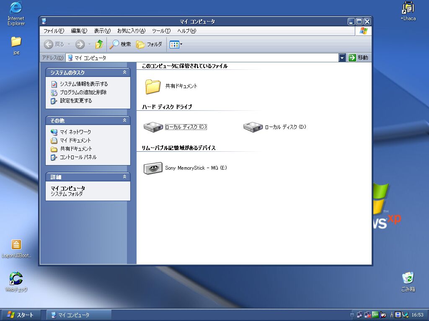Click the window title bar system icon
Viewport: 429px width, 321px height.
pyautogui.click(x=44, y=21)
